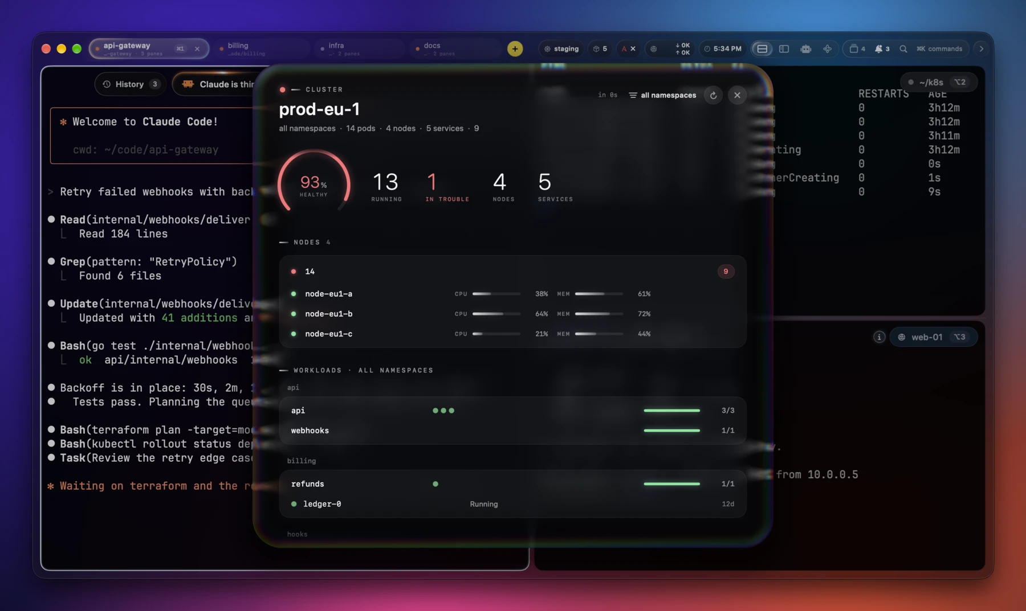Select the ledger-0 pod row
The height and width of the screenshot is (611, 1026).
(512, 504)
